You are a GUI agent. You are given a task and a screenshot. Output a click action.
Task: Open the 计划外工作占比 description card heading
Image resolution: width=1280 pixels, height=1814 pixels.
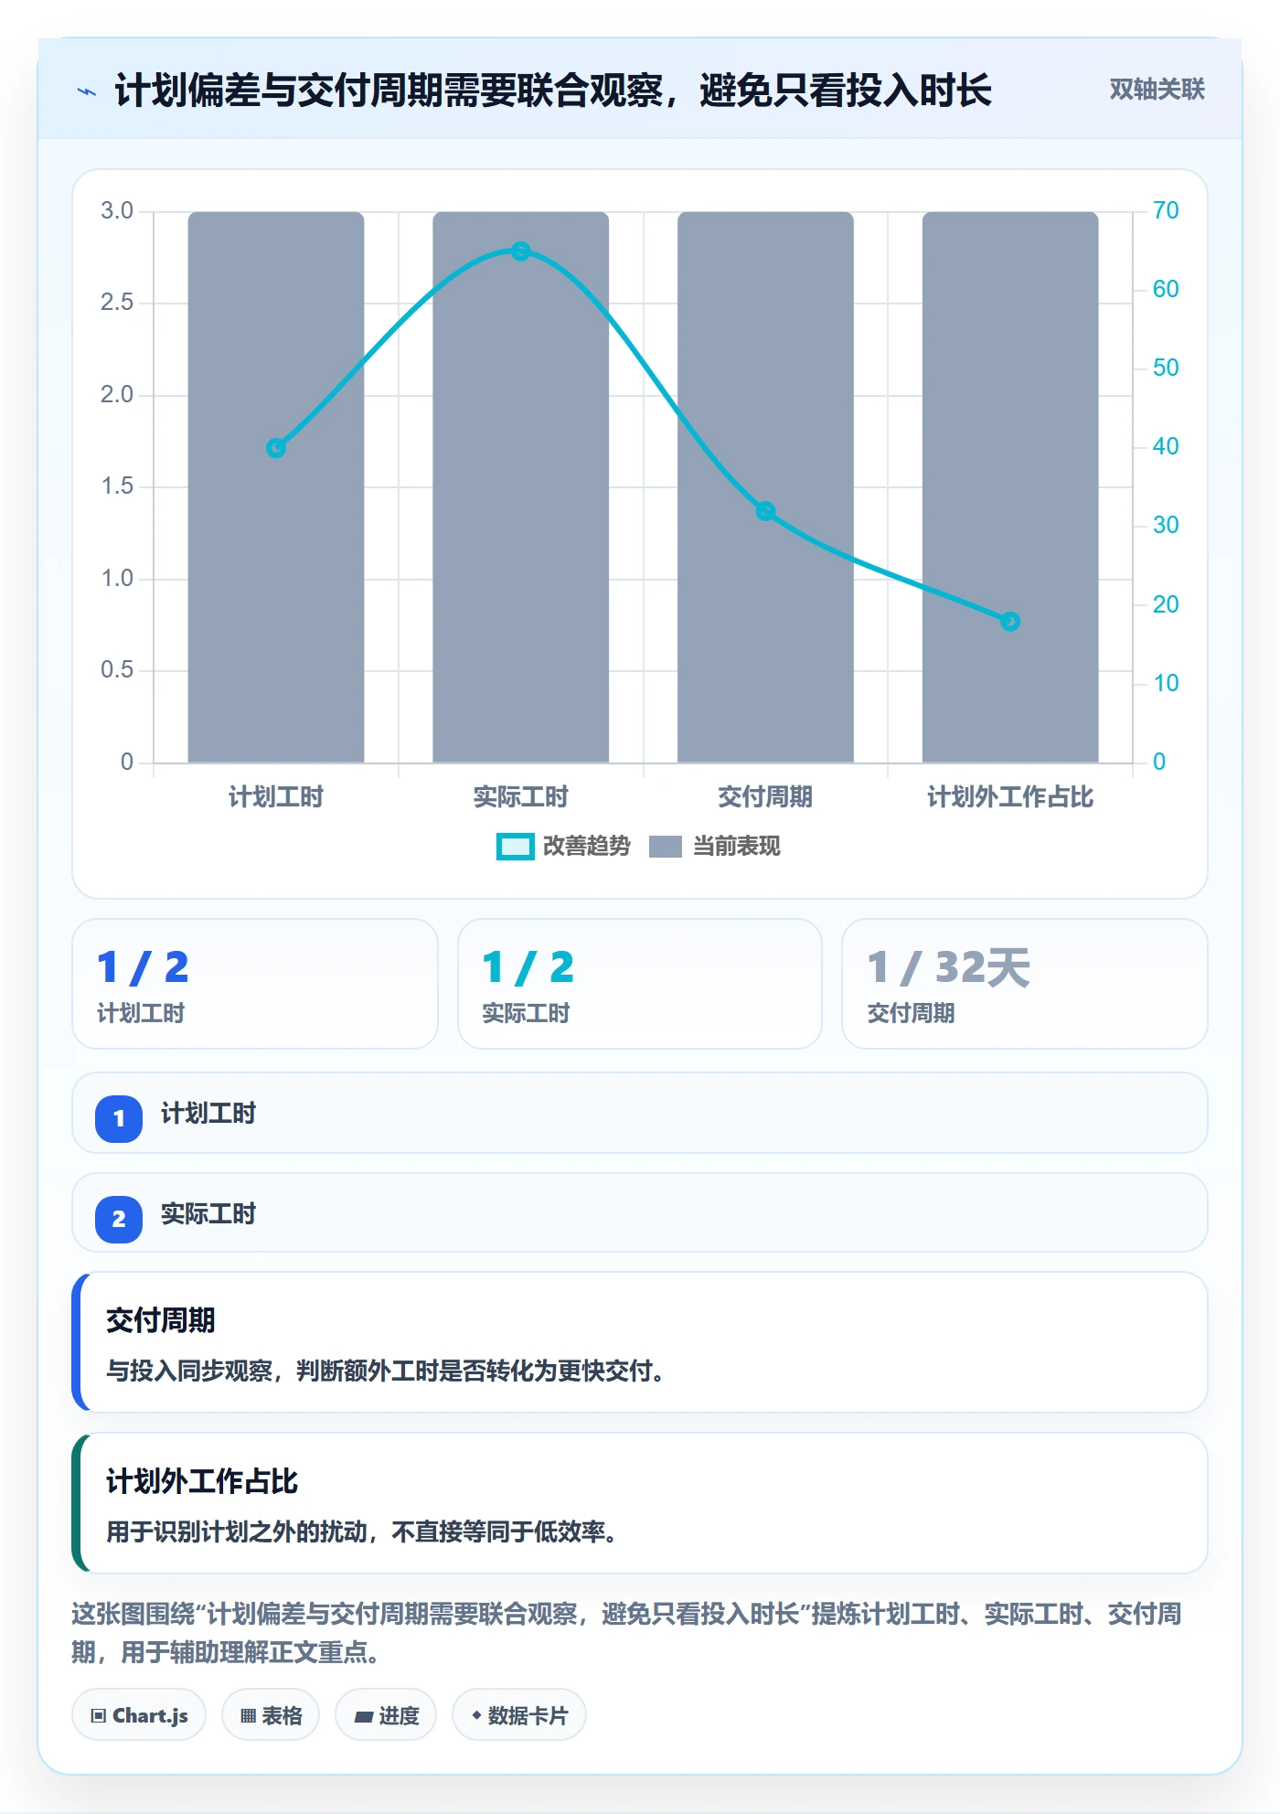click(202, 1481)
